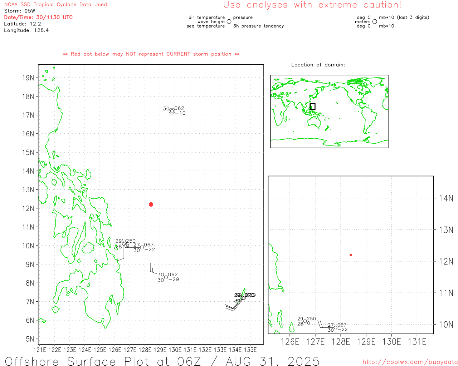Click the 'Latitude: 12.2' value

23,24
